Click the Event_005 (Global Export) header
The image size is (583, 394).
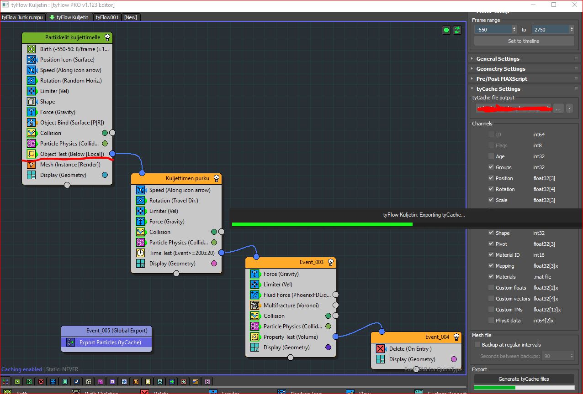coord(106,331)
